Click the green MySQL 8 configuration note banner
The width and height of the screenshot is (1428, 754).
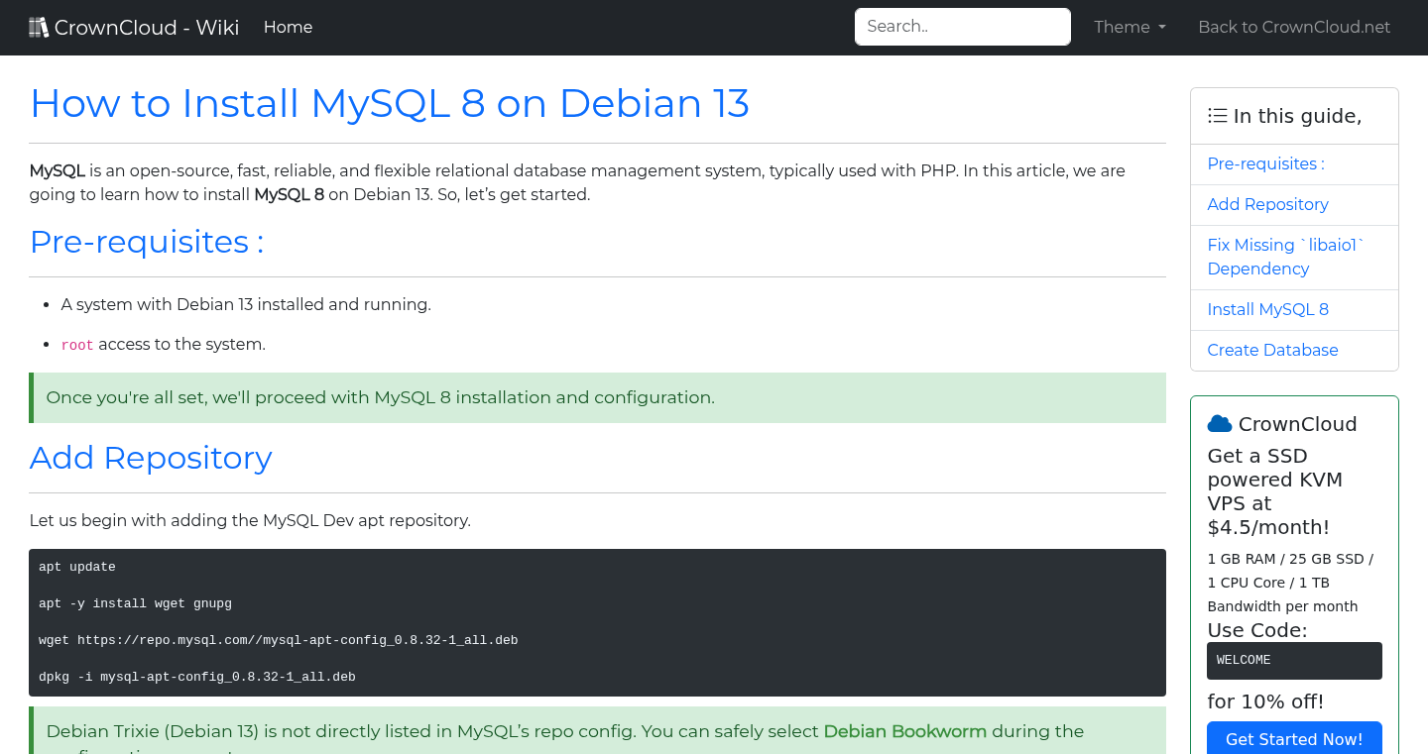[595, 397]
